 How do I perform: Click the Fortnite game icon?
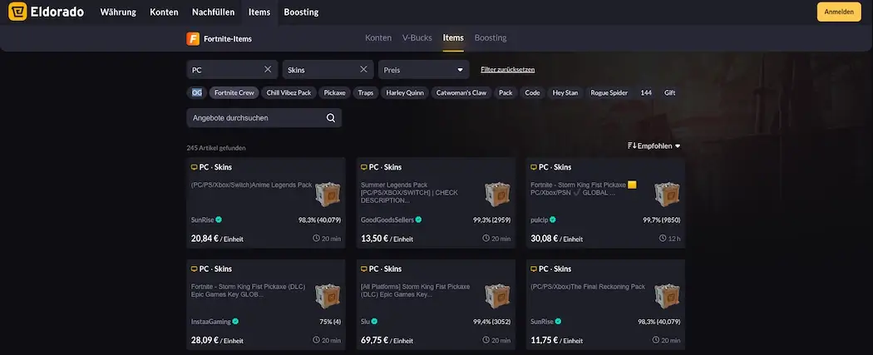click(x=194, y=38)
